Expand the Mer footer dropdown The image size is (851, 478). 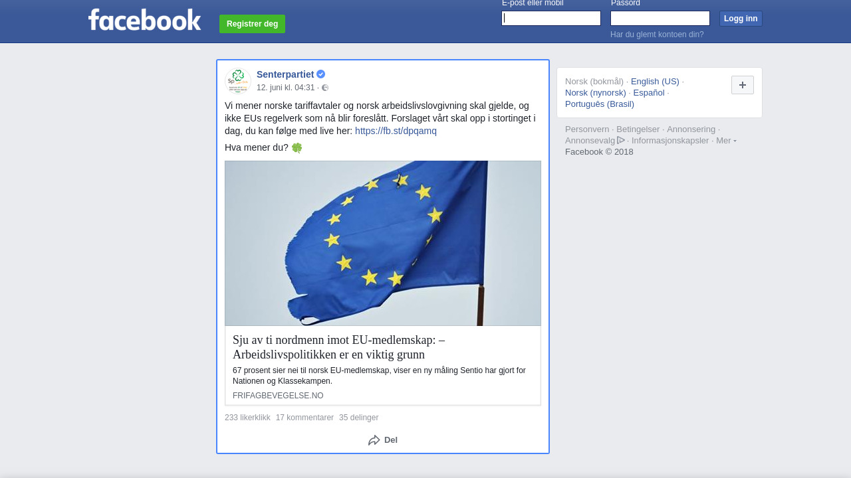pyautogui.click(x=726, y=140)
